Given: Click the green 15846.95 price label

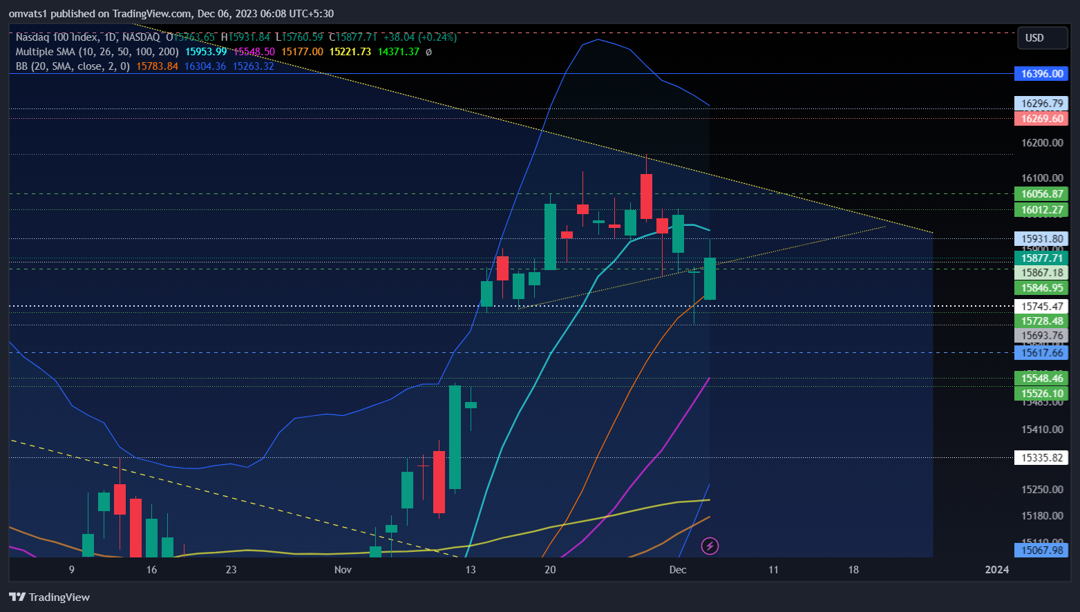Looking at the screenshot, I should pyautogui.click(x=1041, y=288).
